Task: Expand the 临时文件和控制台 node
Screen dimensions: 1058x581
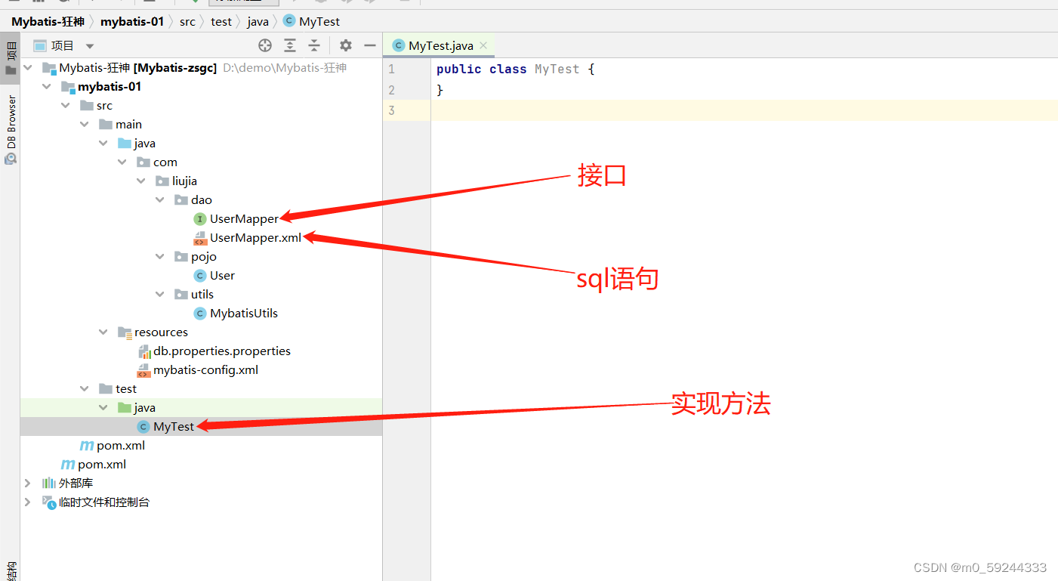Action: (x=28, y=502)
